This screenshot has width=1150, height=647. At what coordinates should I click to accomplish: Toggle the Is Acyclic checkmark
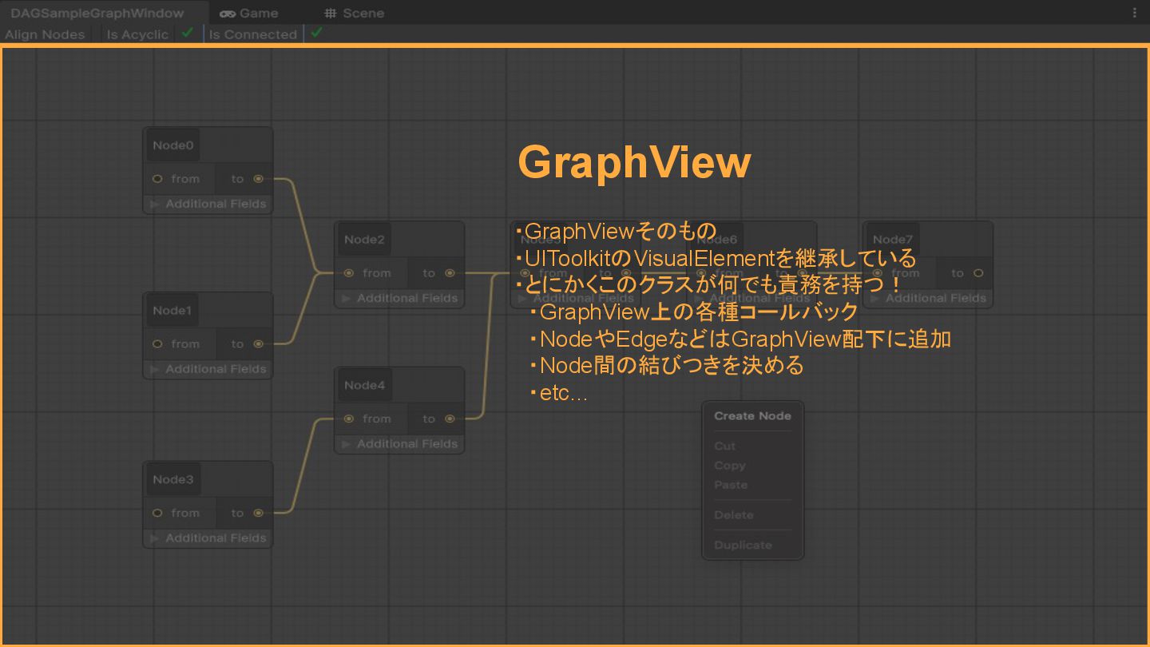point(188,34)
